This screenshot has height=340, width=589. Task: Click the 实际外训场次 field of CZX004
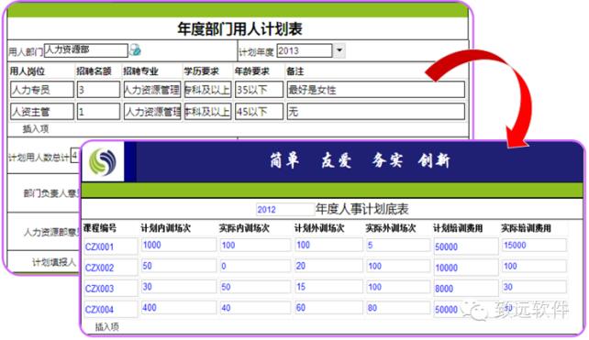point(398,308)
